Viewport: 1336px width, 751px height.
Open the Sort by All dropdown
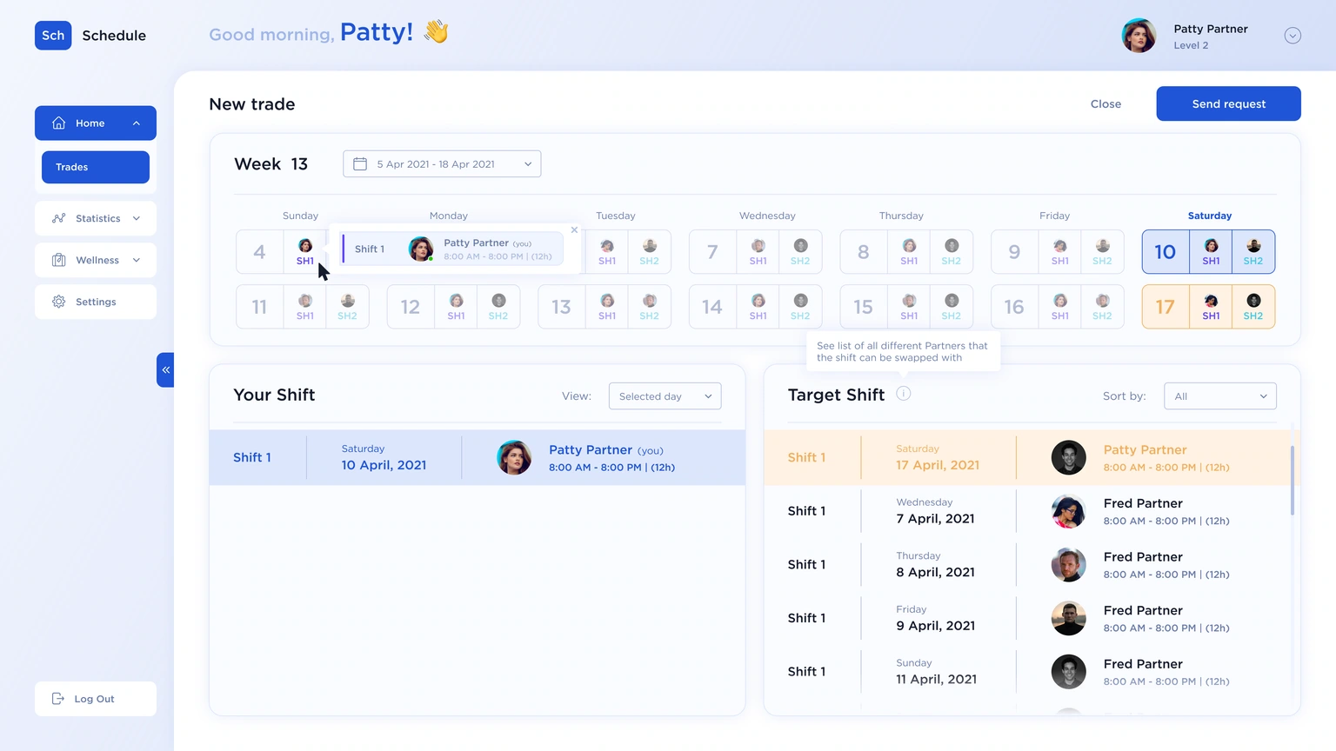tap(1220, 396)
